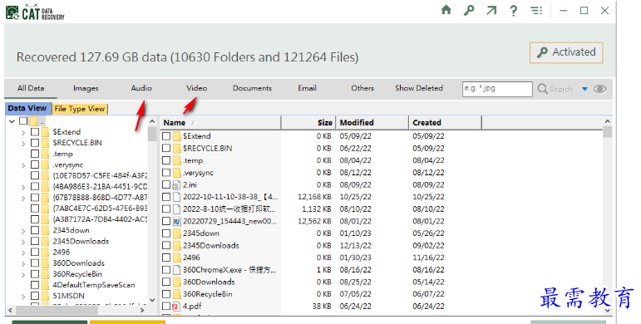The height and width of the screenshot is (324, 641).
Task: Sort by Modified column header
Action: pos(372,123)
